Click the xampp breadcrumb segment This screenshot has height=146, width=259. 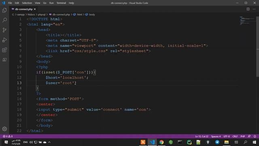tap(21, 15)
